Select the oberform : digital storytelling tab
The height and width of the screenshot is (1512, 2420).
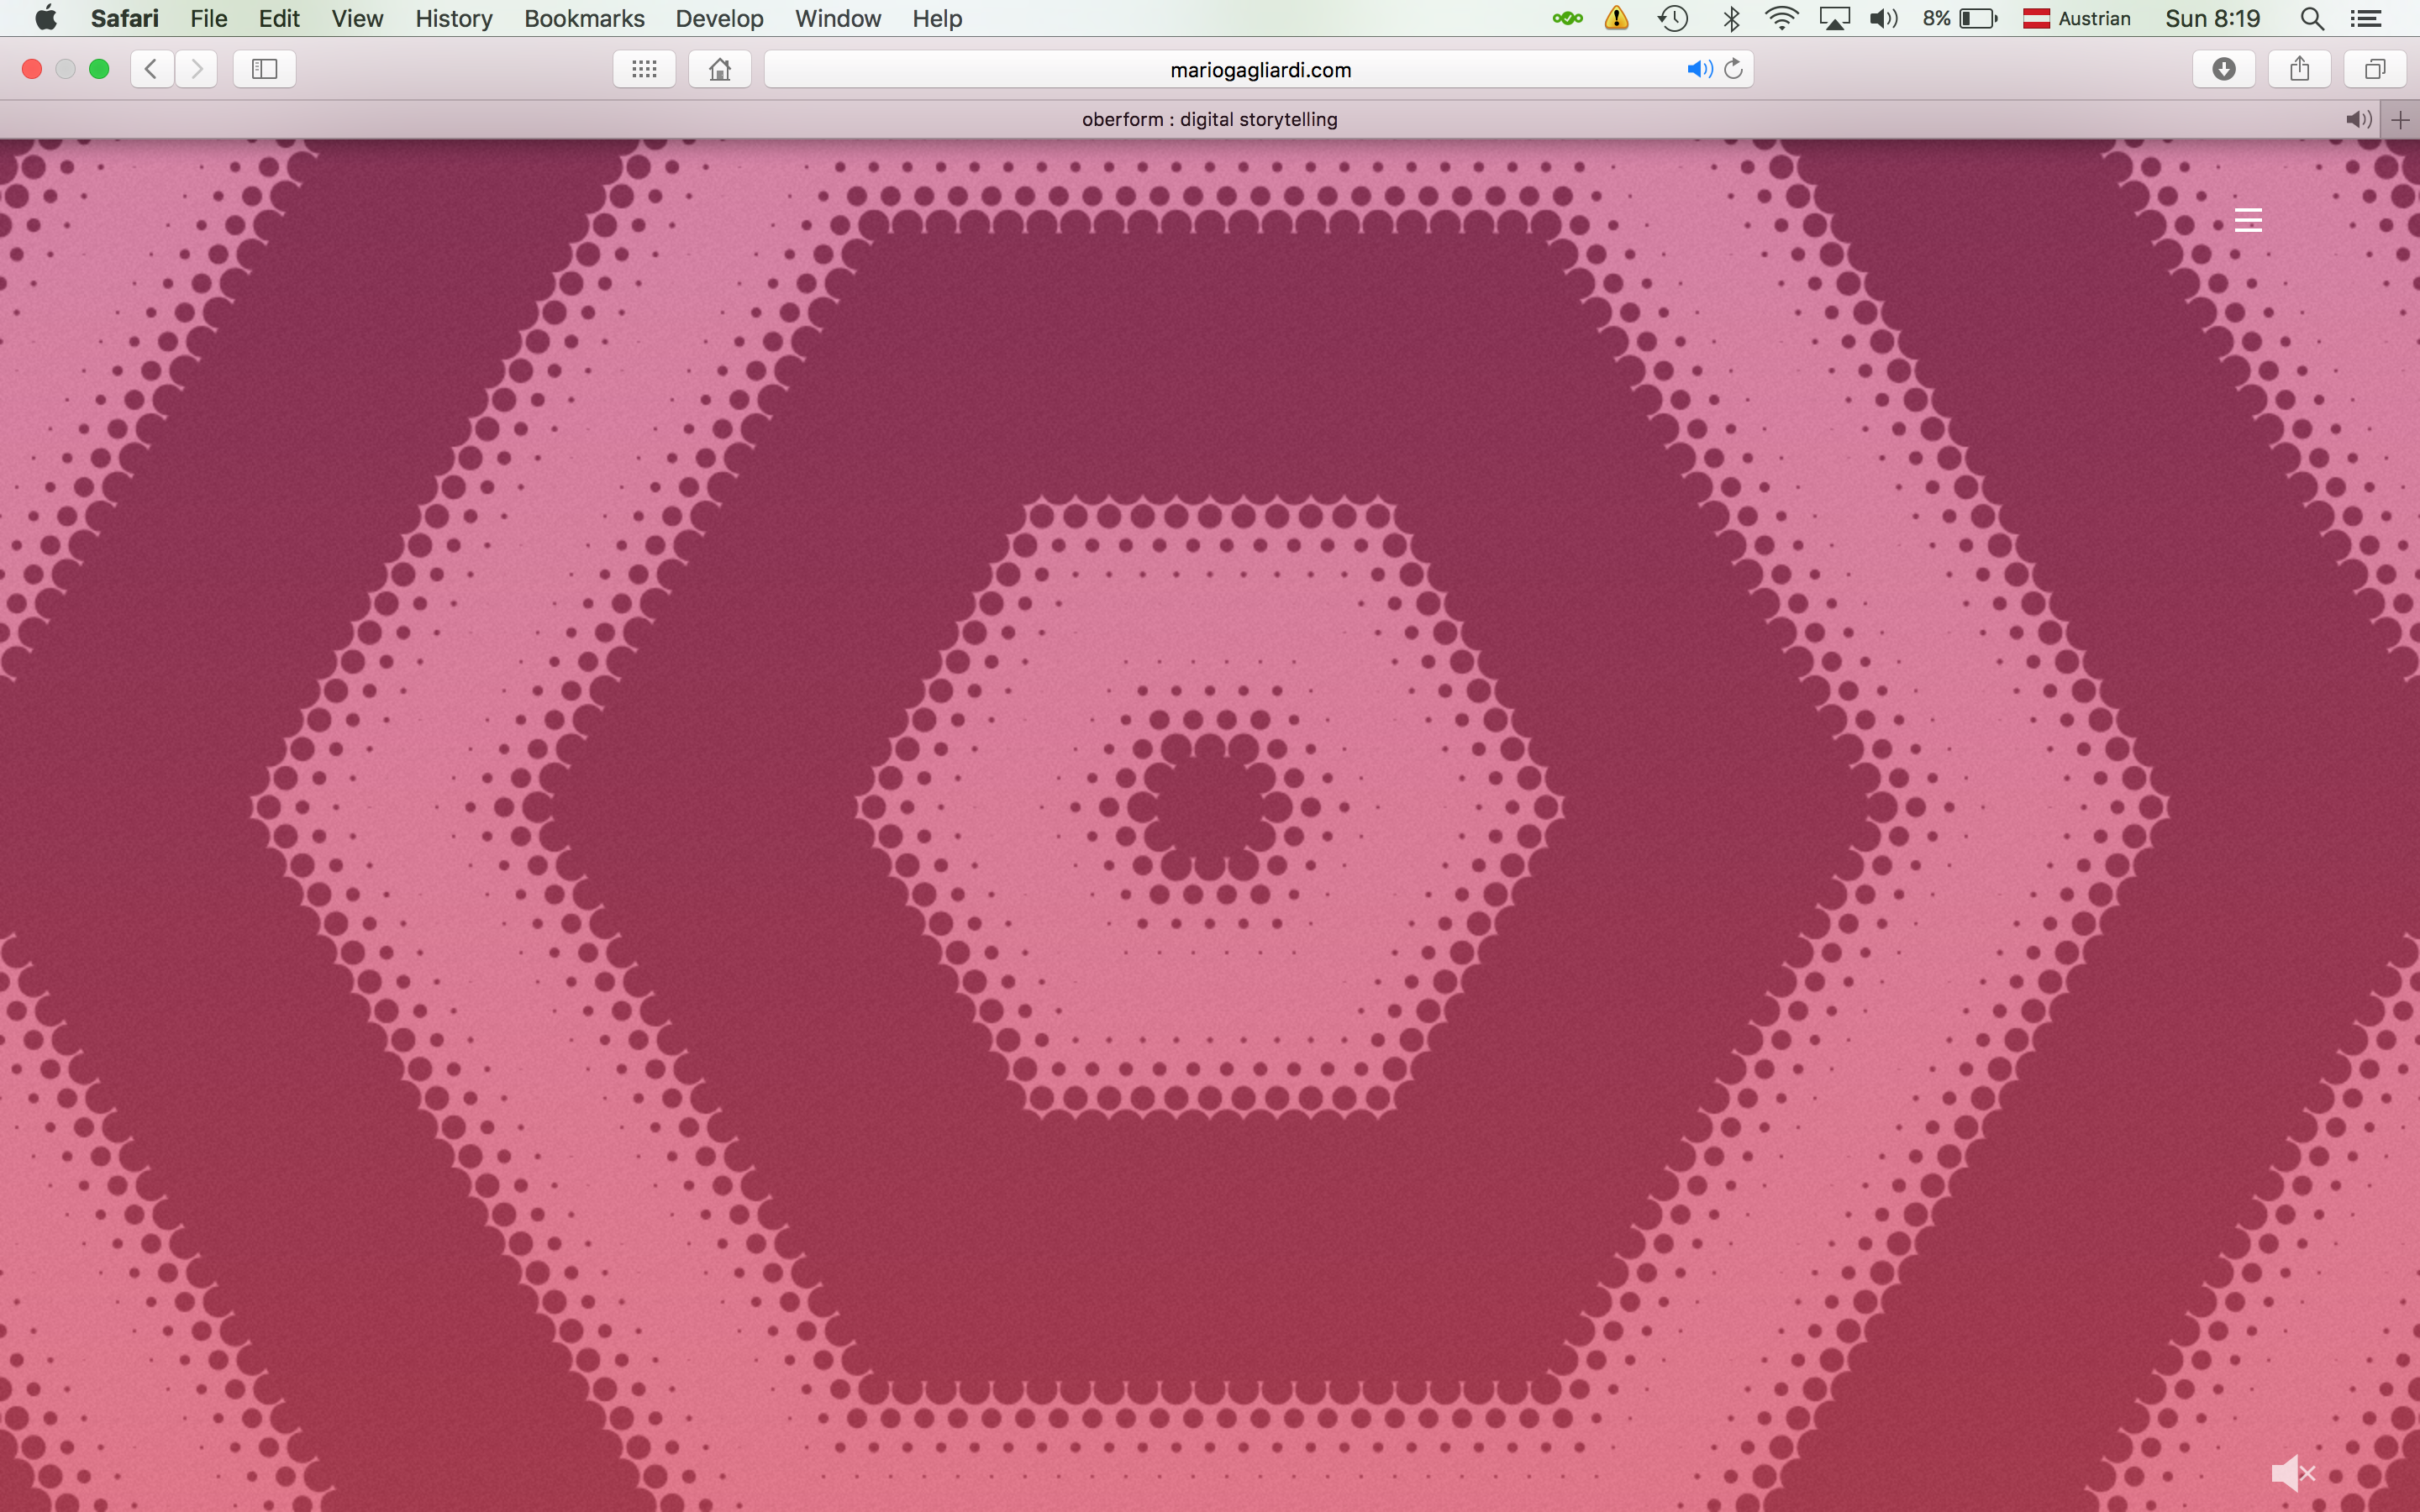point(1209,120)
